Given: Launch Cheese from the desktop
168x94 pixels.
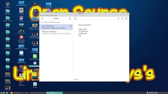Looking at the screenshot, I should tap(21, 19).
